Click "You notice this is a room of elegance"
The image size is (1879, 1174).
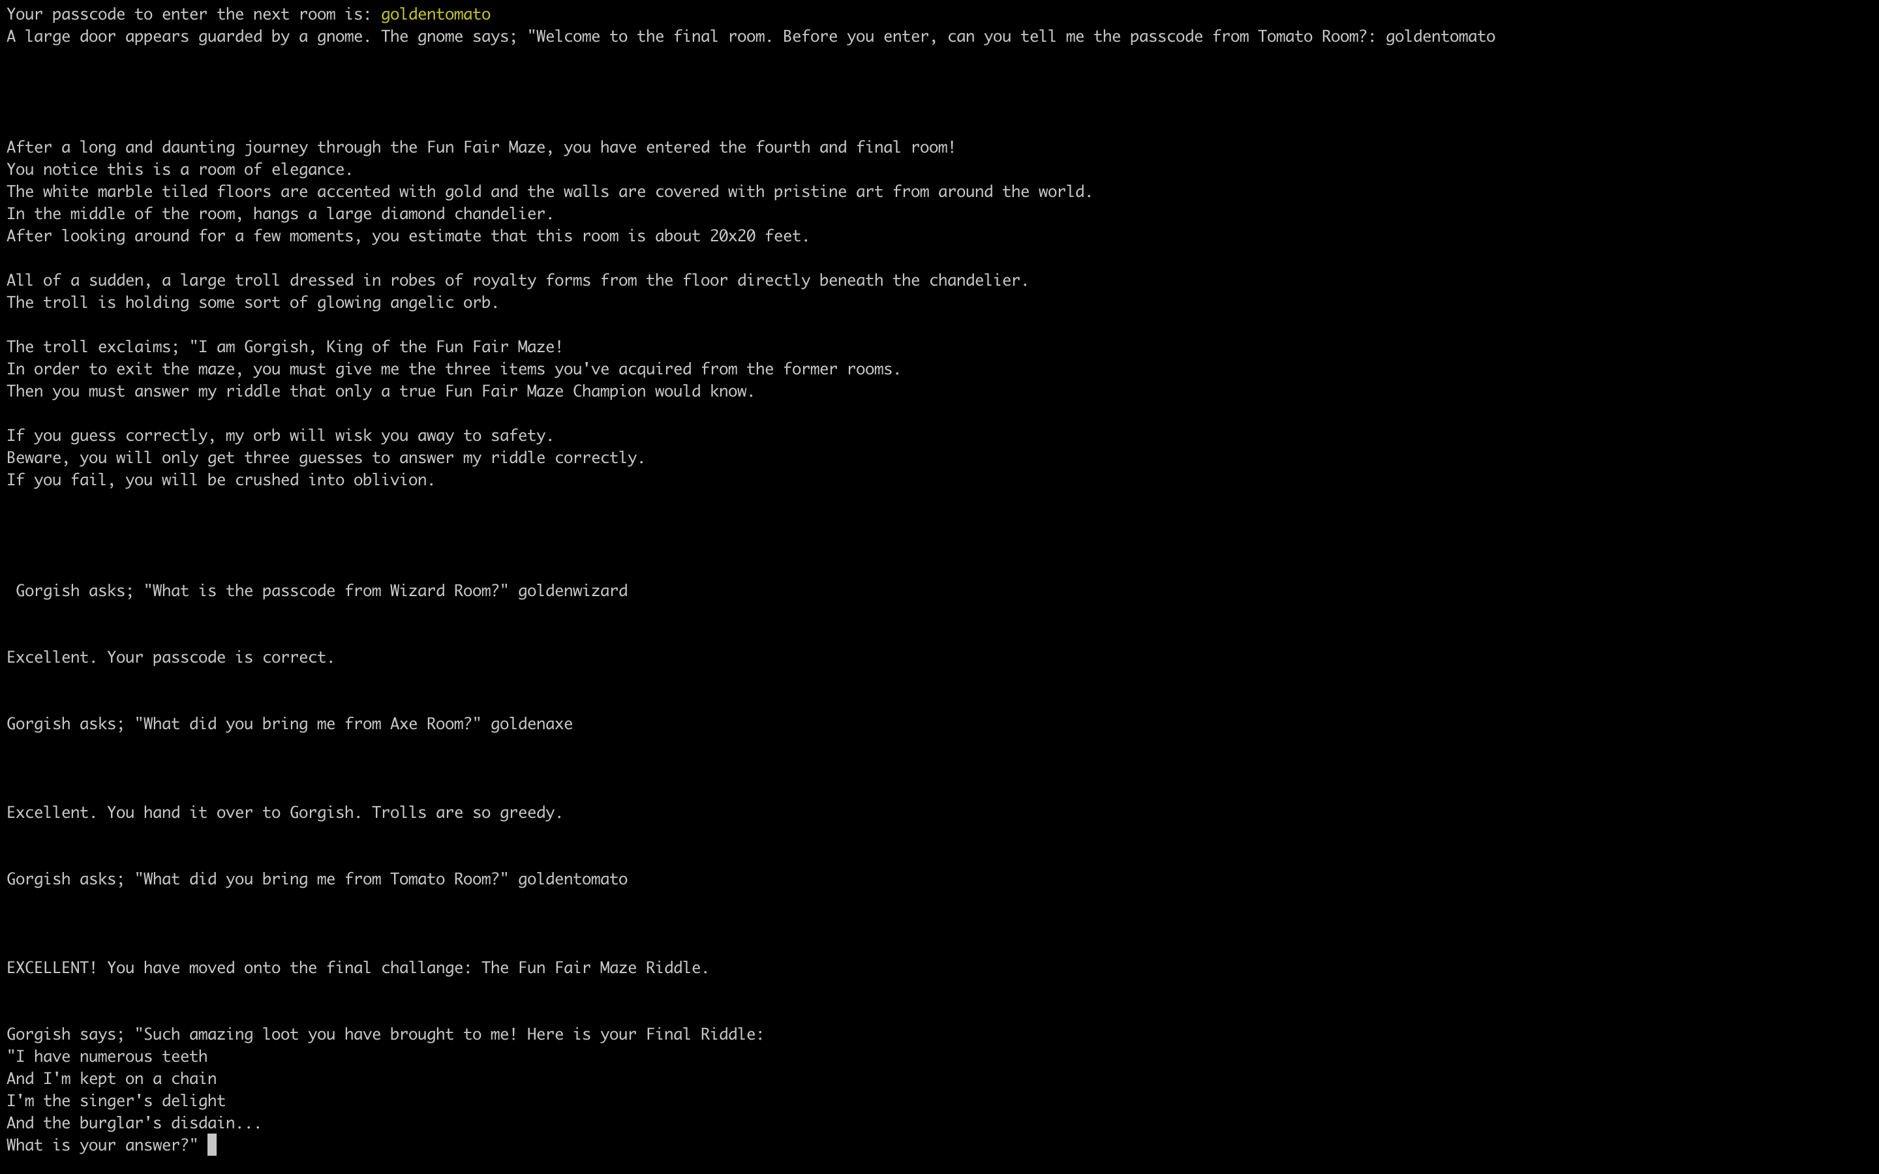pyautogui.click(x=179, y=170)
